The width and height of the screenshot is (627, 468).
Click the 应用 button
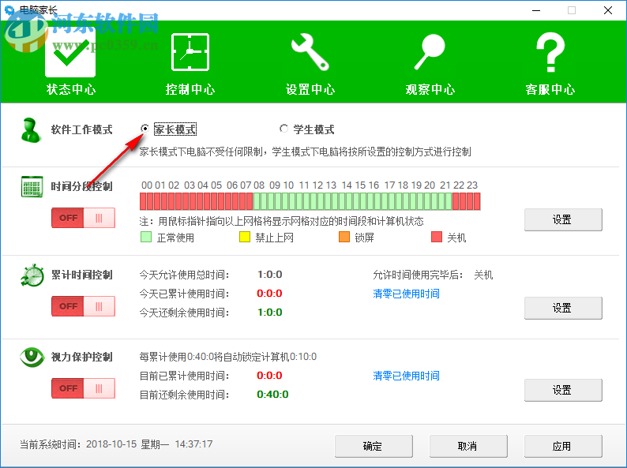click(563, 446)
